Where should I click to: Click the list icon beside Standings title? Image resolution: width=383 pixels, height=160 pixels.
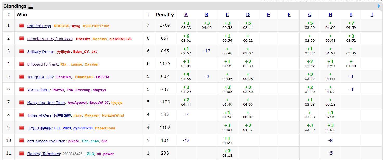(x=30, y=6)
